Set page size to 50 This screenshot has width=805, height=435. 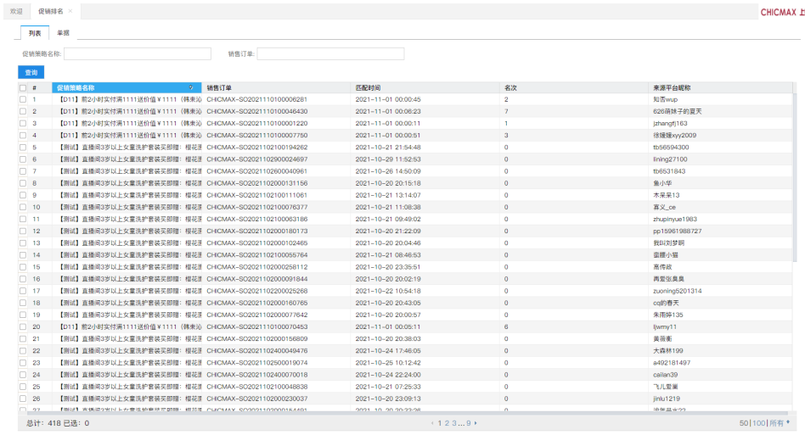(x=744, y=423)
